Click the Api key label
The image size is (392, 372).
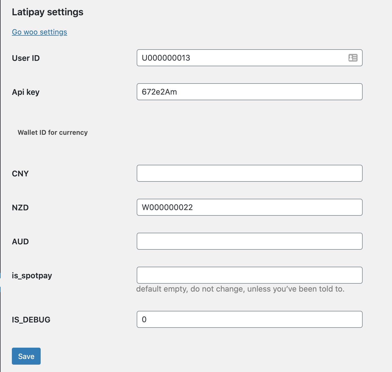(26, 92)
